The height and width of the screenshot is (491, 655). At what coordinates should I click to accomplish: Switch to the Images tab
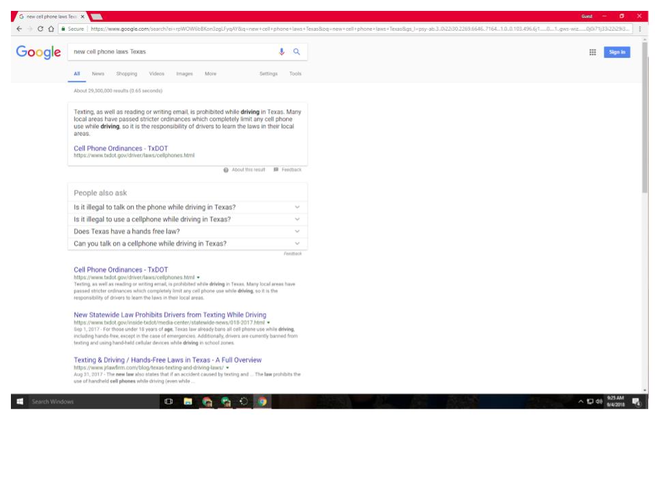coord(184,74)
